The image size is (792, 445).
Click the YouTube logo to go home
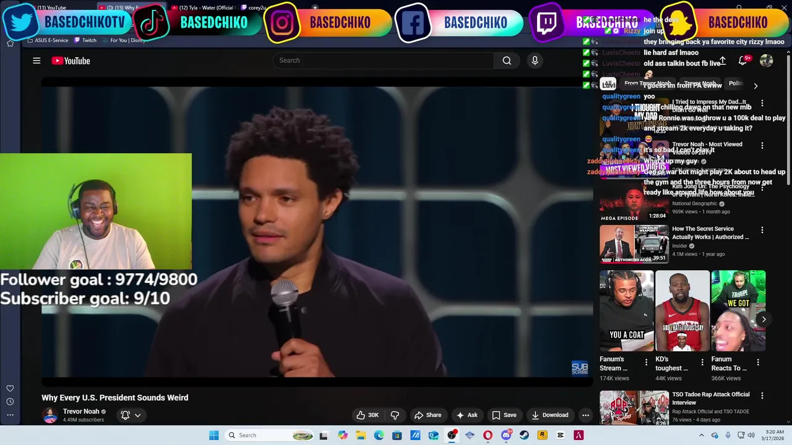71,61
